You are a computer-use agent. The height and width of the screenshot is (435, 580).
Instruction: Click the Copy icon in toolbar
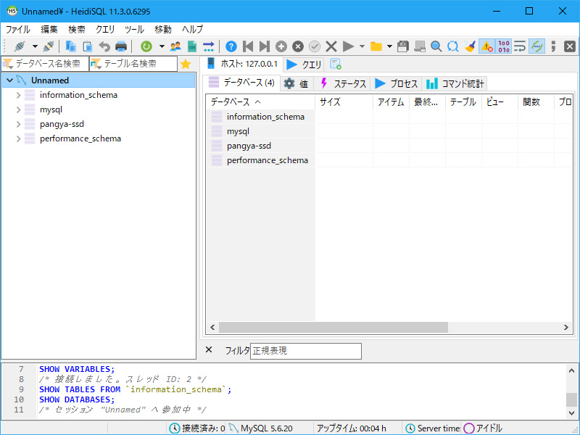(x=70, y=46)
